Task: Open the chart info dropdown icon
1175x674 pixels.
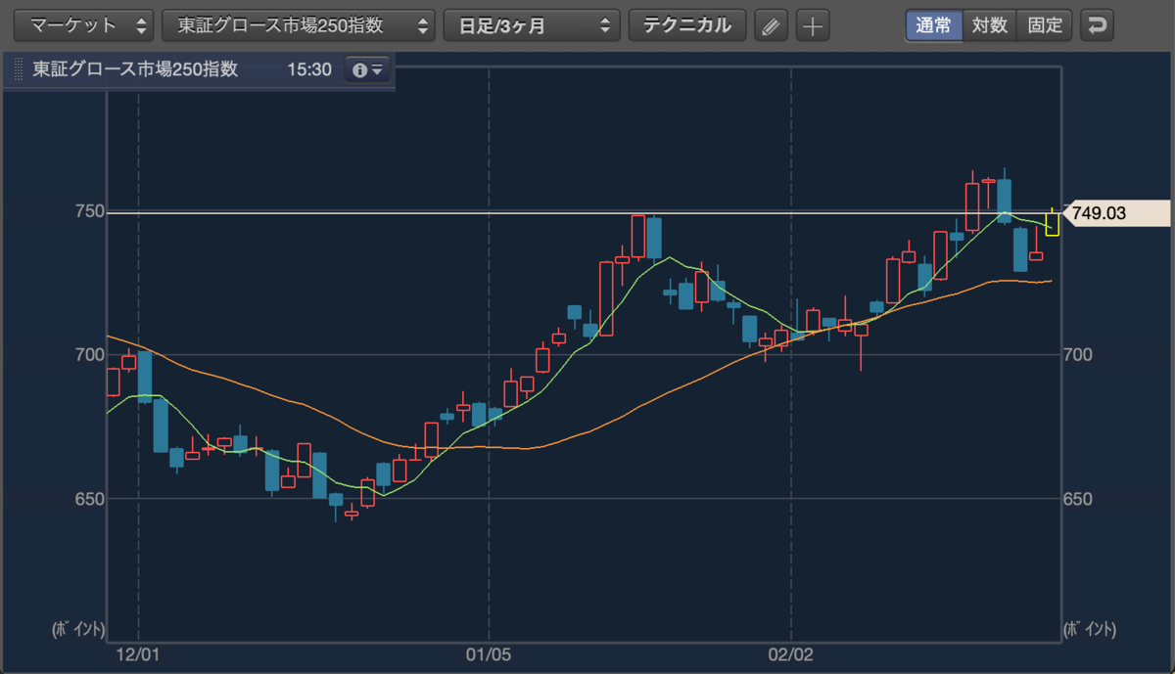Action: (x=368, y=70)
